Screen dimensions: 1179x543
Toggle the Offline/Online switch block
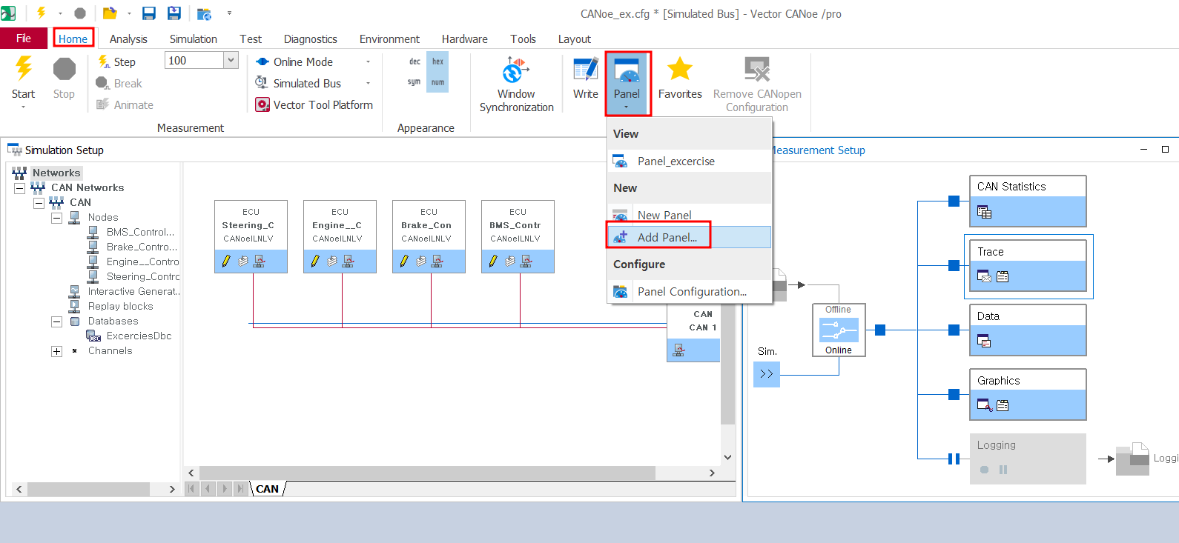pos(839,330)
